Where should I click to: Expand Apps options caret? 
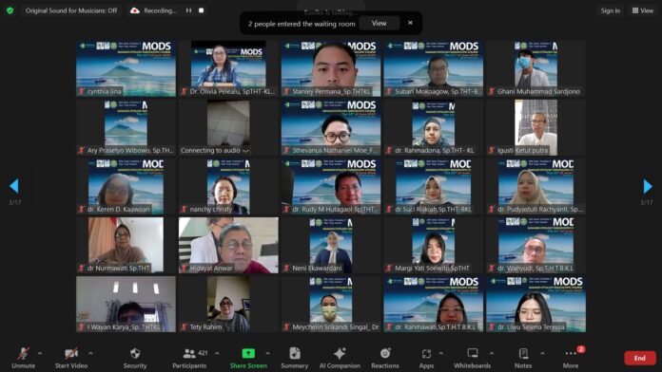pos(440,353)
